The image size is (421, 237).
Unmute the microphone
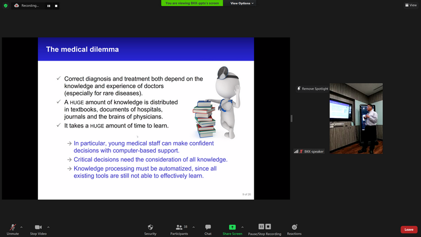(13, 230)
